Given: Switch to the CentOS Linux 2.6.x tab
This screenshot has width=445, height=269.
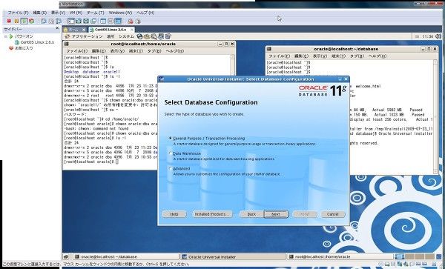Looking at the screenshot, I should coord(111,30).
